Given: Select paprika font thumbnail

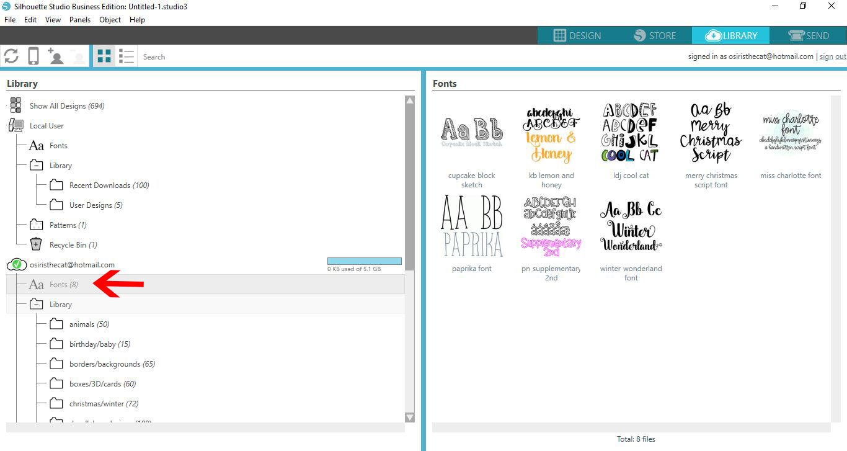Looking at the screenshot, I should 472,226.
